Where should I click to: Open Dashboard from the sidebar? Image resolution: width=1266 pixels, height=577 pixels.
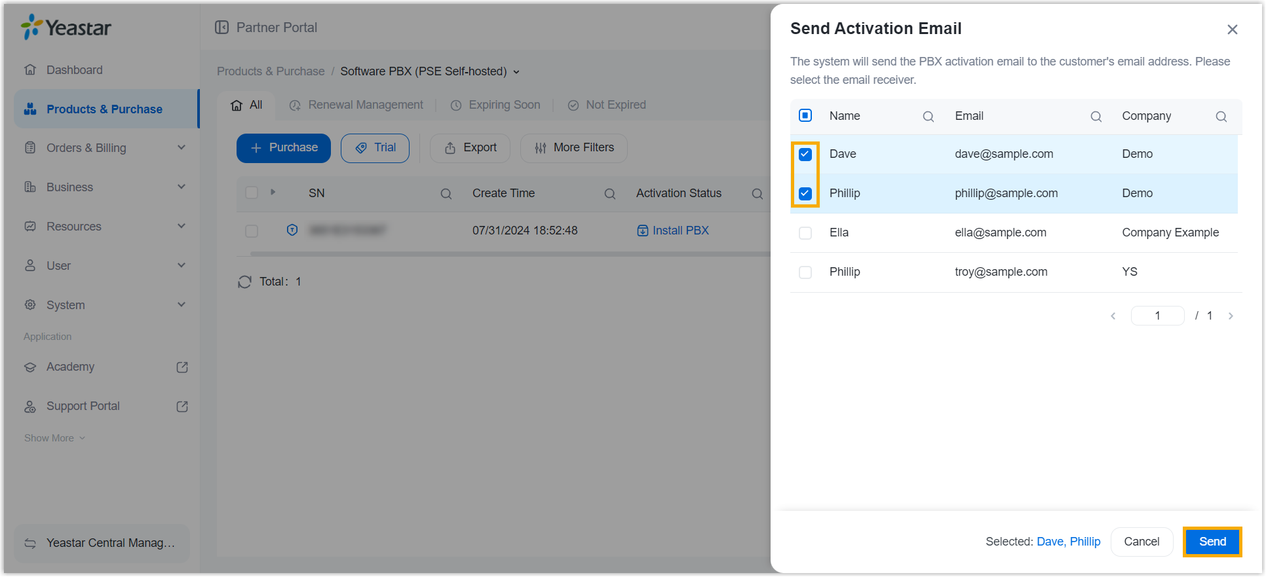pos(74,70)
